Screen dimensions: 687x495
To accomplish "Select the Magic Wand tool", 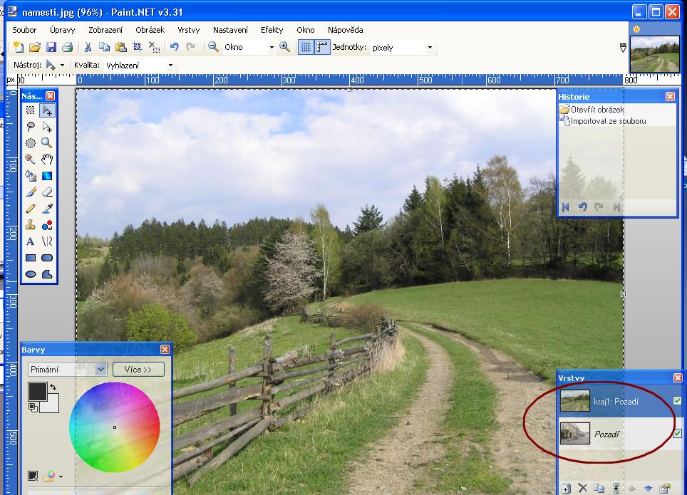I will pos(31,159).
